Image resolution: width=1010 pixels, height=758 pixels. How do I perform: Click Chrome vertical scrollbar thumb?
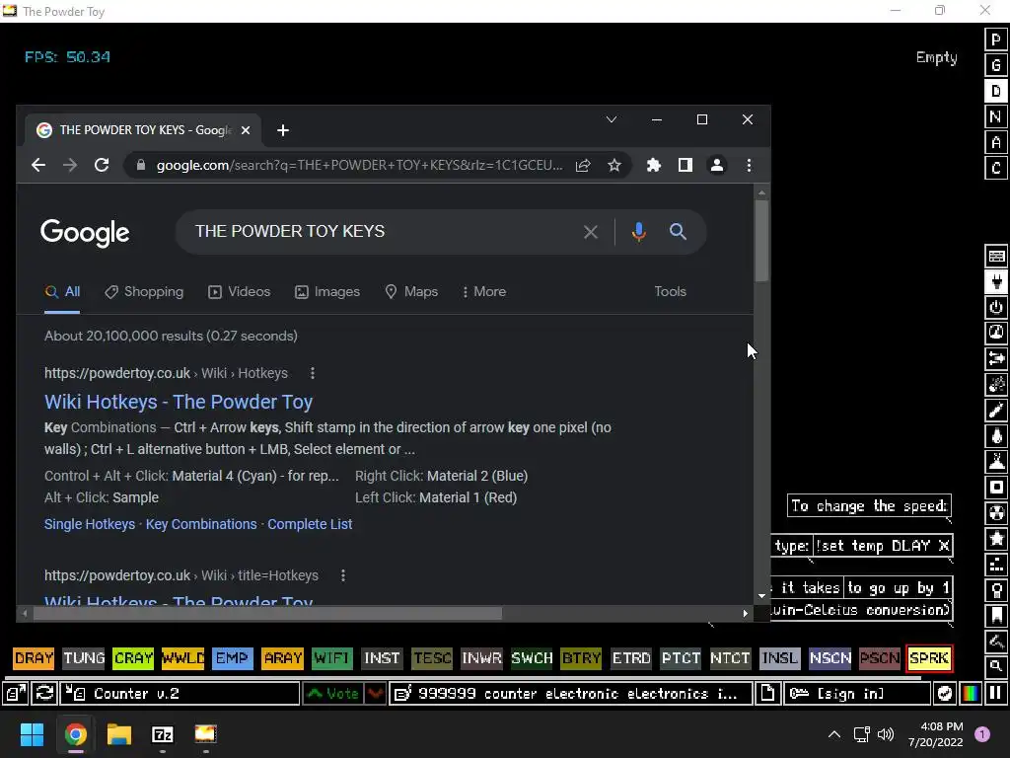coord(762,241)
